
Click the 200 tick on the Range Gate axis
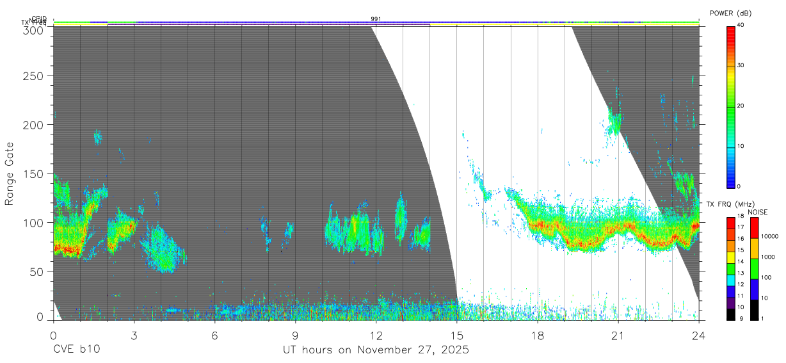click(x=34, y=124)
